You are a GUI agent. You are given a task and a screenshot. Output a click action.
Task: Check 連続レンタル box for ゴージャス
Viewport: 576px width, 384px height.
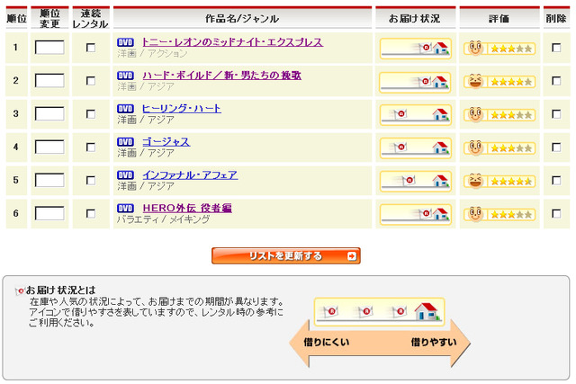(x=90, y=147)
